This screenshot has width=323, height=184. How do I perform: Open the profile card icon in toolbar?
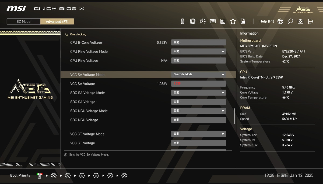213,21
